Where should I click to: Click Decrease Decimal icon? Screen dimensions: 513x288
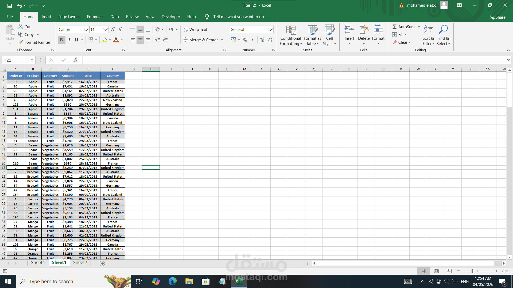270,40
